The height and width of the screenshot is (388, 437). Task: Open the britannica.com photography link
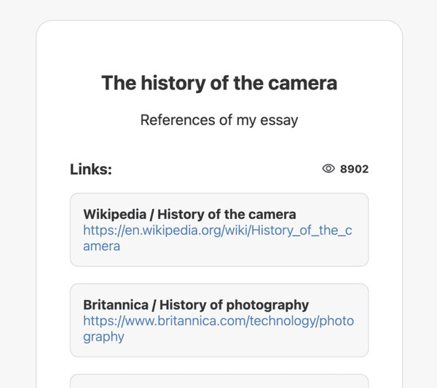tap(219, 321)
